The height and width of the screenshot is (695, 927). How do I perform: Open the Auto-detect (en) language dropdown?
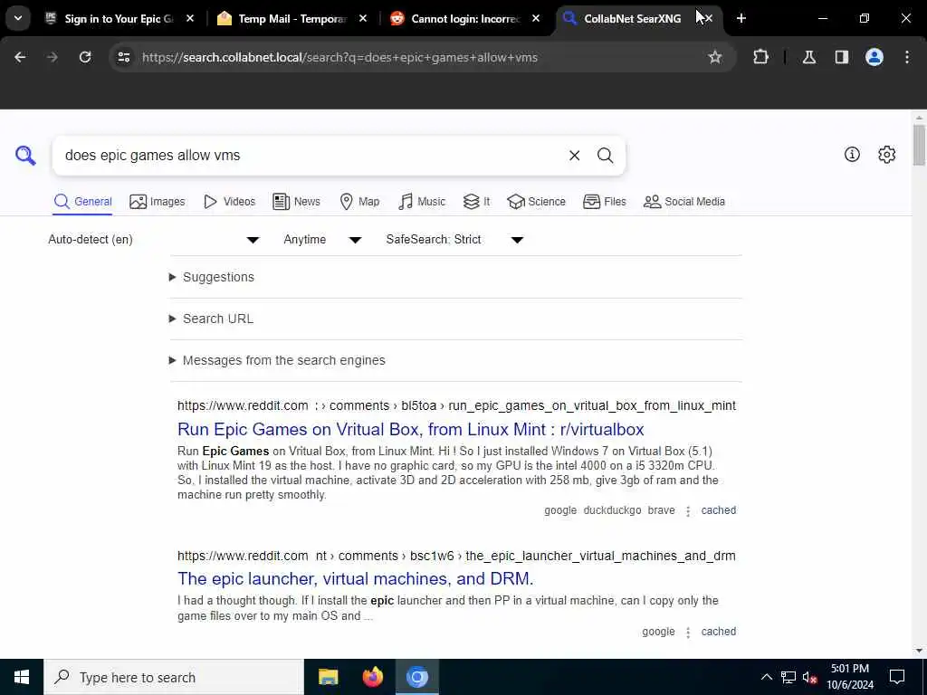pyautogui.click(x=154, y=239)
